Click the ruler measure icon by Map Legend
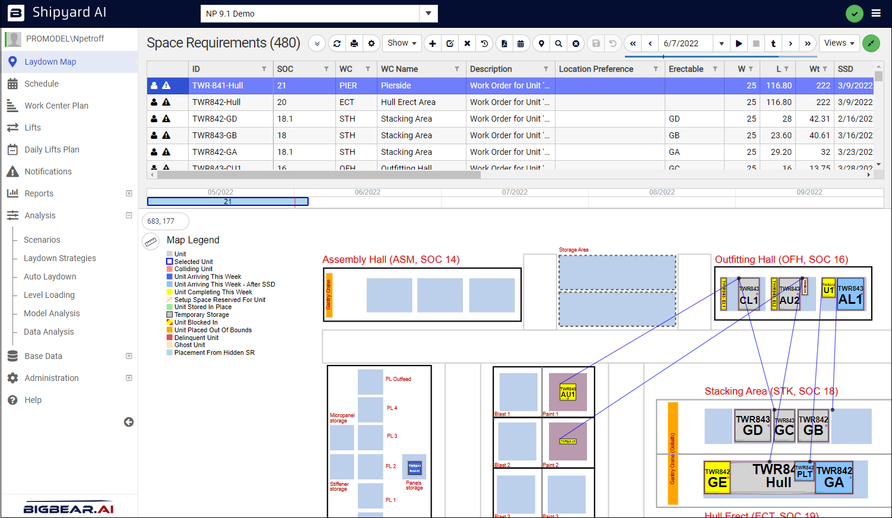 (151, 241)
